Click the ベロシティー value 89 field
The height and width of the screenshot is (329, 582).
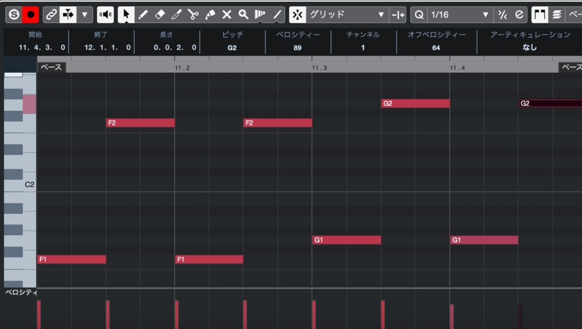[x=297, y=48]
